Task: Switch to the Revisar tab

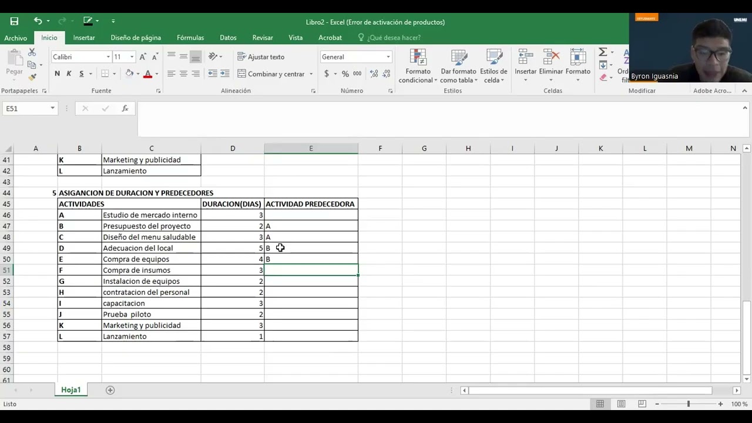Action: pyautogui.click(x=263, y=38)
